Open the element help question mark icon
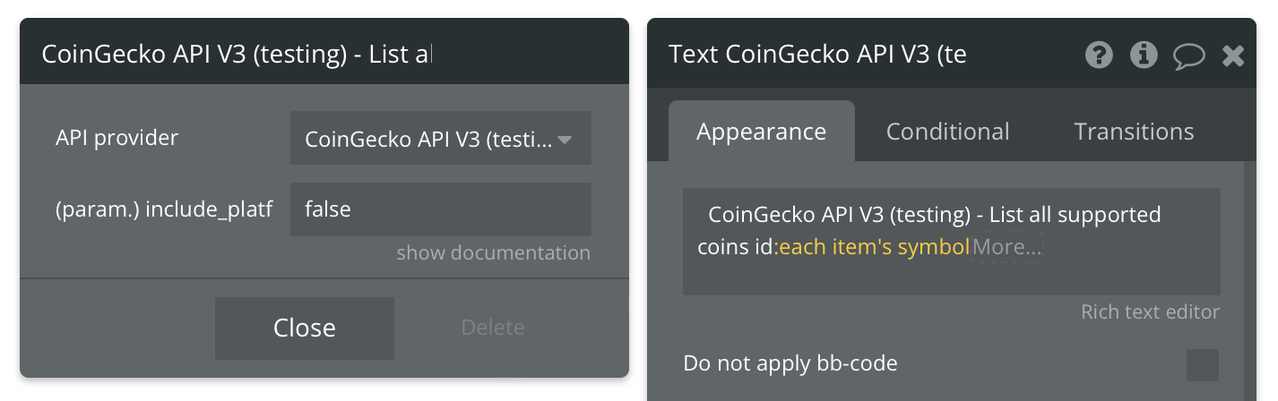 (x=1099, y=55)
